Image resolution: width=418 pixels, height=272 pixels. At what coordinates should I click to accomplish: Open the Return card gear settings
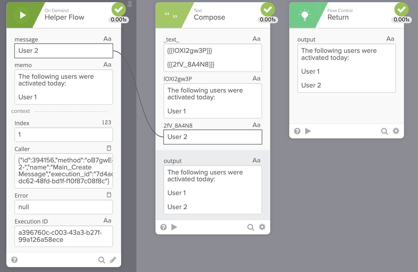coord(396,131)
